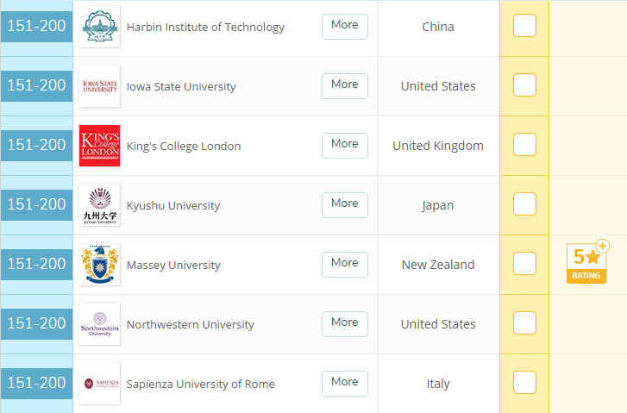This screenshot has height=413, width=627.
Task: Select the compare checkbox for Sapienza University
Action: pyautogui.click(x=524, y=383)
